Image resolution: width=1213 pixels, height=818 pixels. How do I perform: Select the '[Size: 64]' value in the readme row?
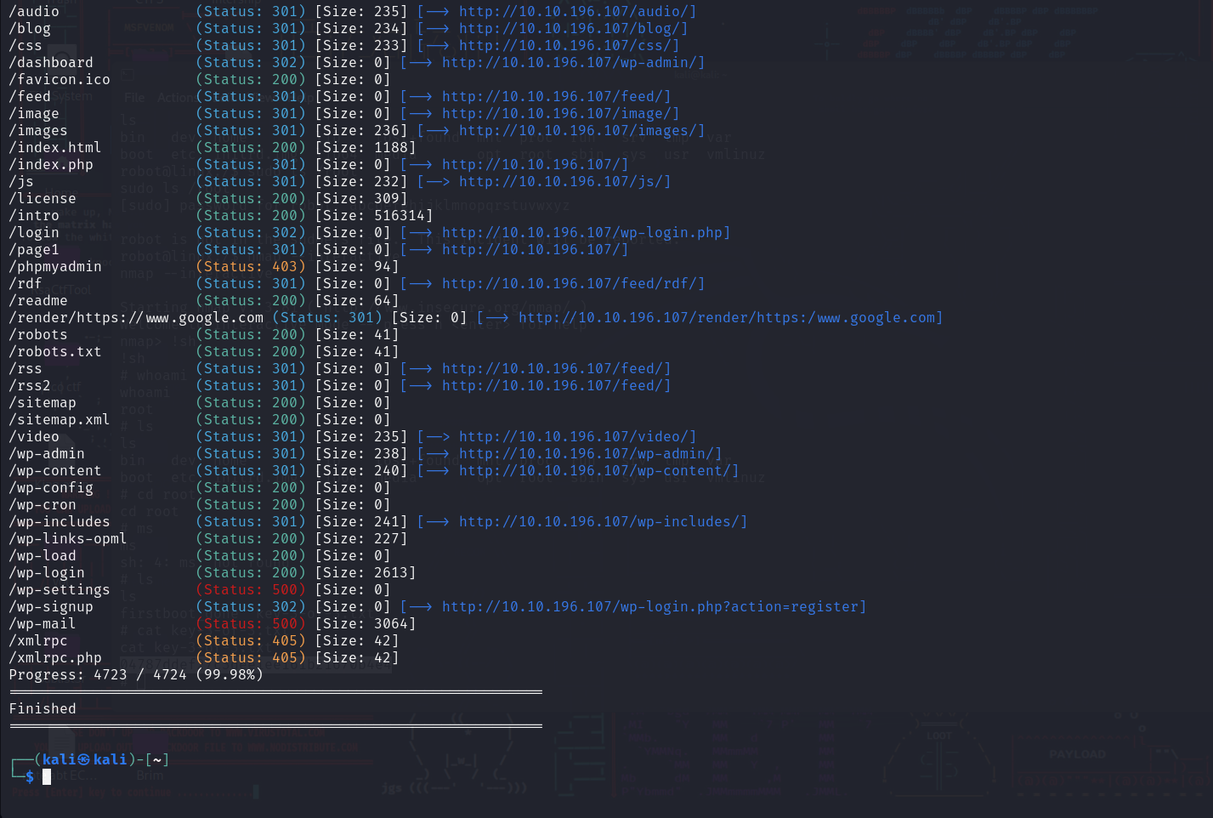(x=357, y=300)
